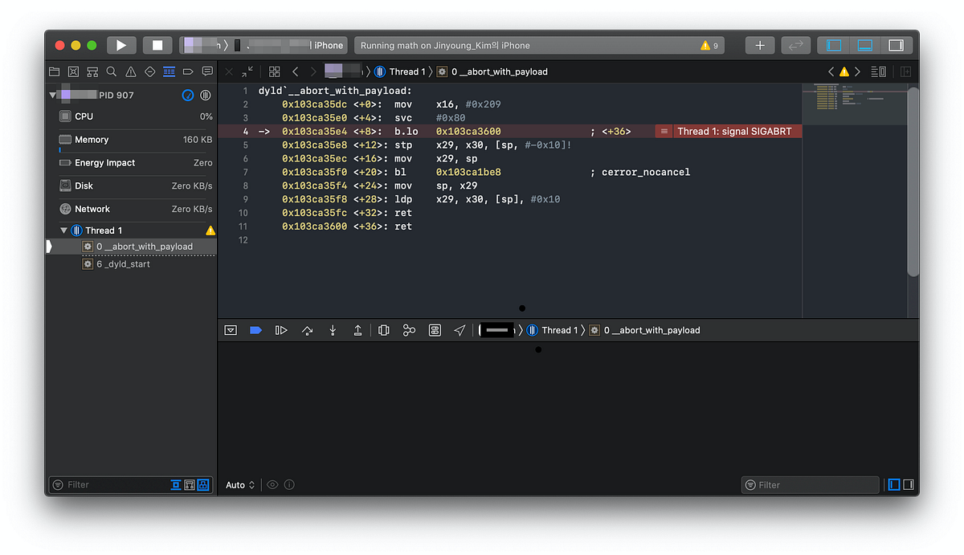Click the Step Into icon in debug bar
This screenshot has height=555, width=964.
click(333, 330)
